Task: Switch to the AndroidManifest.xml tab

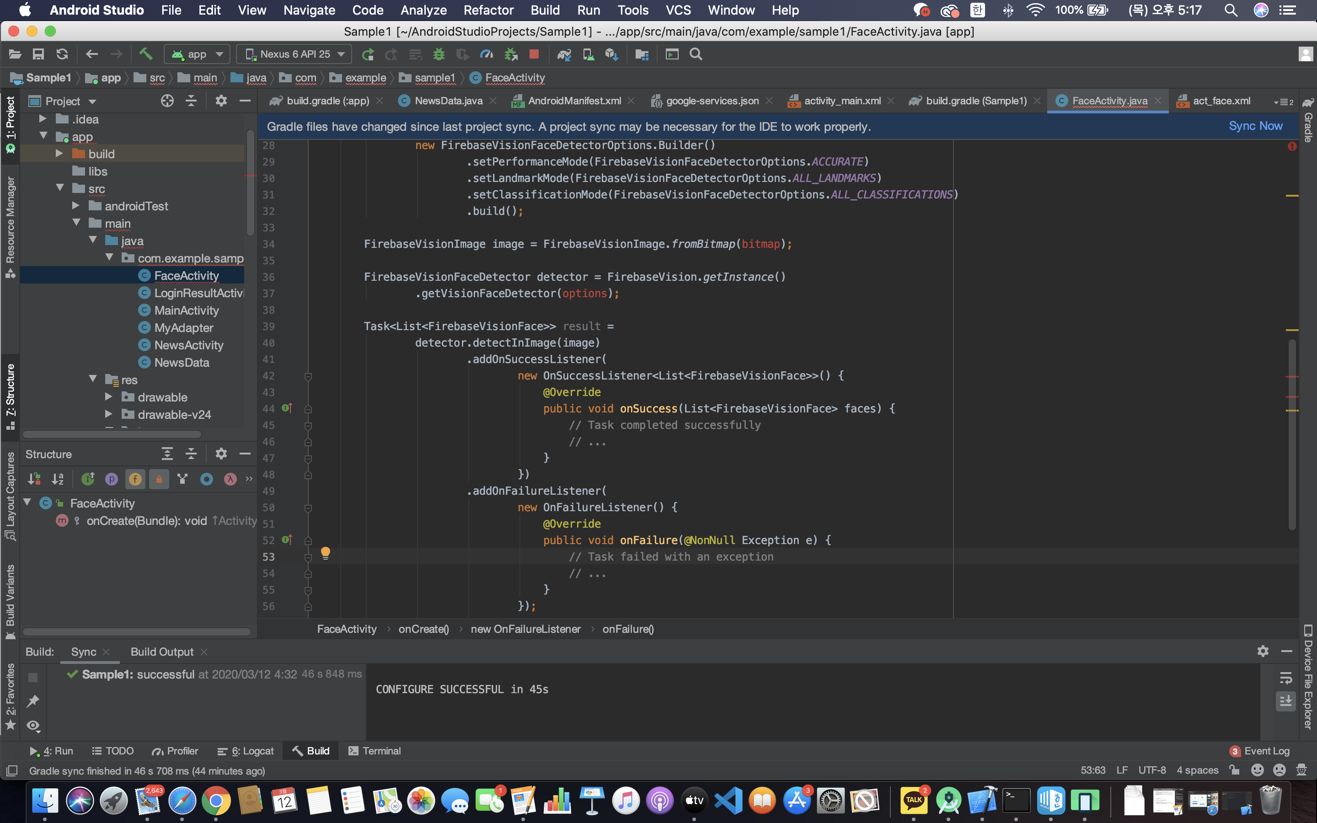Action: click(x=574, y=101)
